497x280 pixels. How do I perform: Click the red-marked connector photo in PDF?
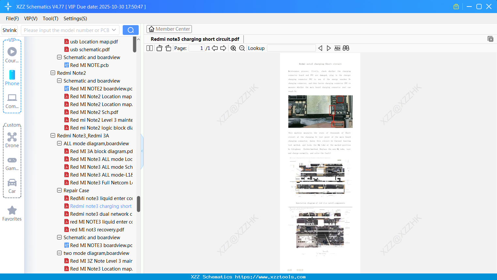pyautogui.click(x=320, y=112)
